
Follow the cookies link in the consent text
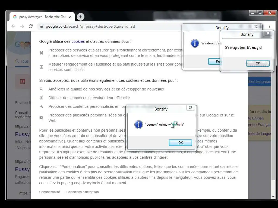[78, 41]
